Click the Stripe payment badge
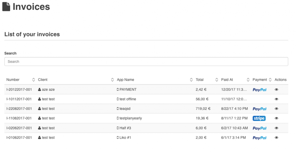Screen dimensions: 296x153 (259, 118)
